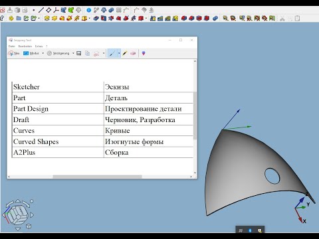Click the "Sketcher" table cell

tap(58, 87)
